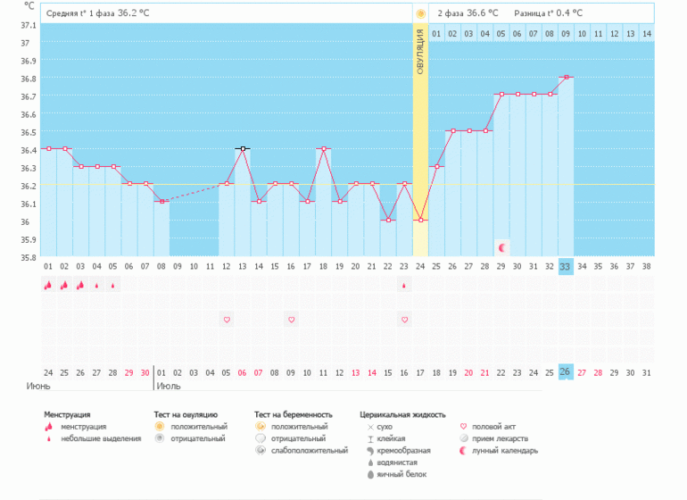Click the heart icon under 05 July

227,319
